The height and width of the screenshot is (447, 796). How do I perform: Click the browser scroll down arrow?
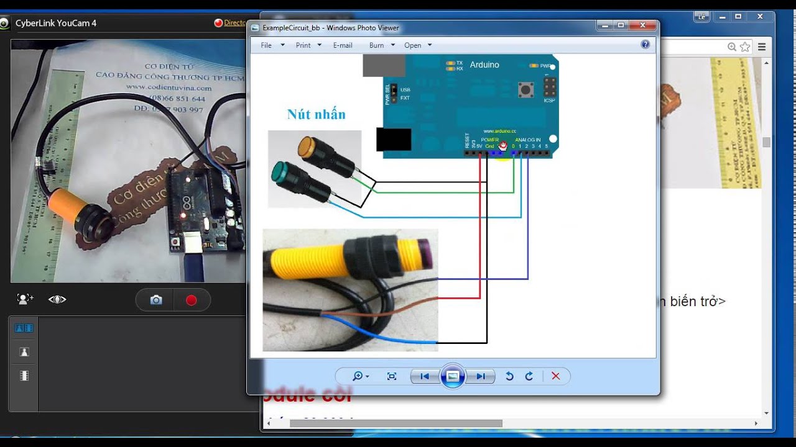pos(766,413)
